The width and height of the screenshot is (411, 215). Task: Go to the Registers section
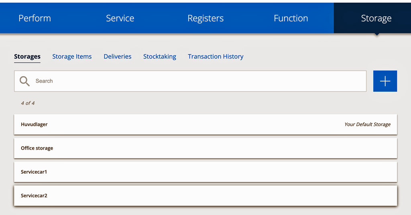click(205, 18)
